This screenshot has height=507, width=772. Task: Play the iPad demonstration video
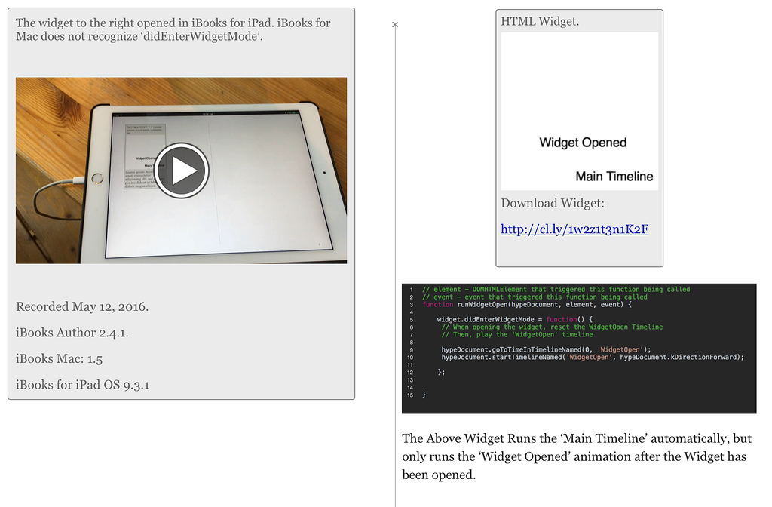181,171
